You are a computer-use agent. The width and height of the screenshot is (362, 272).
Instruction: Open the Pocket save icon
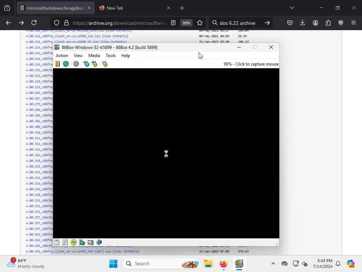click(x=290, y=23)
